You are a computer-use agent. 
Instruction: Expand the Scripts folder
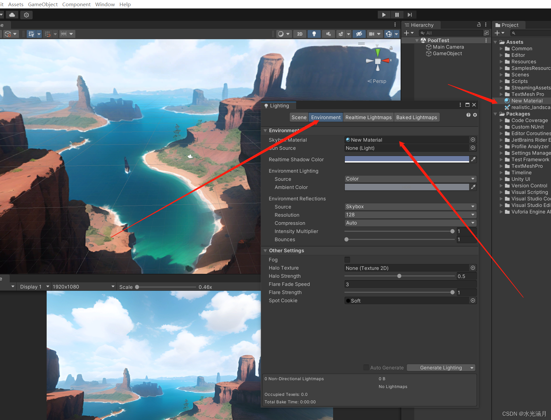(501, 81)
